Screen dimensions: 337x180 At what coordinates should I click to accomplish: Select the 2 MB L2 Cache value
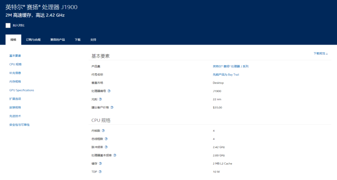[222, 164]
